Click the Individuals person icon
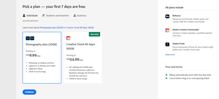This screenshot has height=99, width=219. (x=24, y=16)
